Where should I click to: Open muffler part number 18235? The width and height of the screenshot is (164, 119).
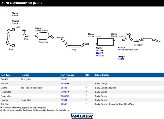(x=99, y=51)
